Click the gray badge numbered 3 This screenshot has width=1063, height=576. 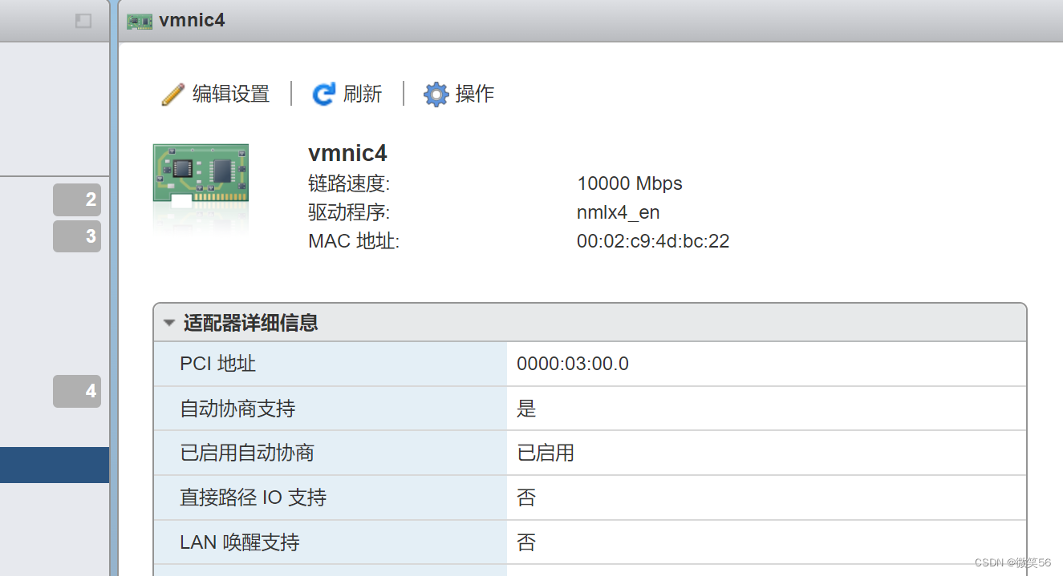[78, 236]
